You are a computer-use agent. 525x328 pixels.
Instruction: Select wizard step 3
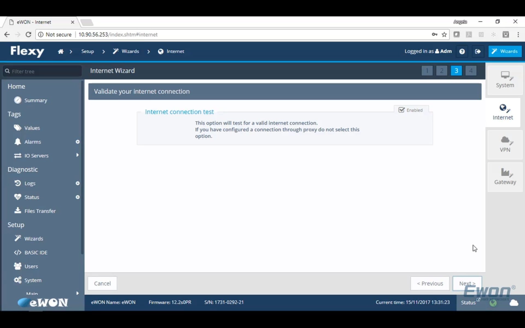pyautogui.click(x=456, y=71)
